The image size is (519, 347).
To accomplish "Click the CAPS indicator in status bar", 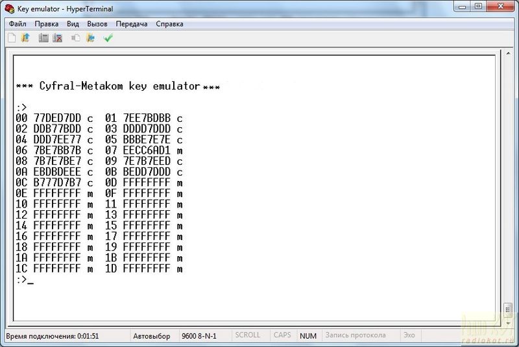I will tap(282, 335).
